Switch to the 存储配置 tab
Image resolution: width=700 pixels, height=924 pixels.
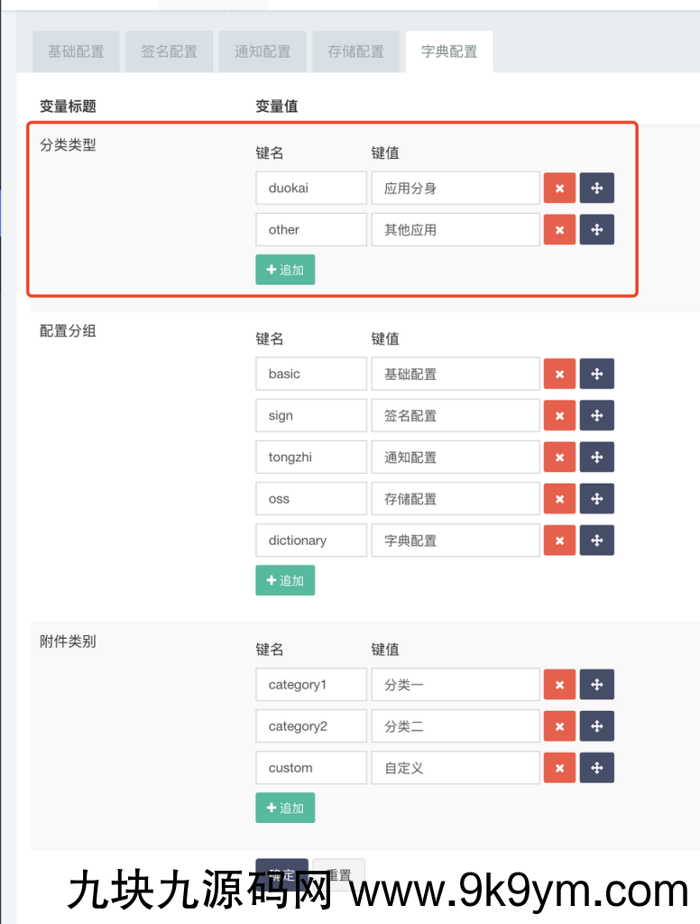click(x=355, y=51)
